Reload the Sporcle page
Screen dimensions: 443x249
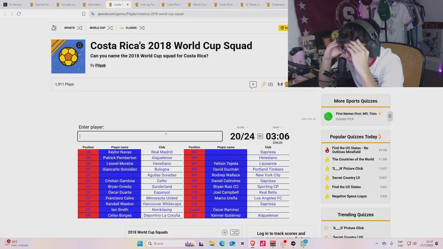point(19,14)
